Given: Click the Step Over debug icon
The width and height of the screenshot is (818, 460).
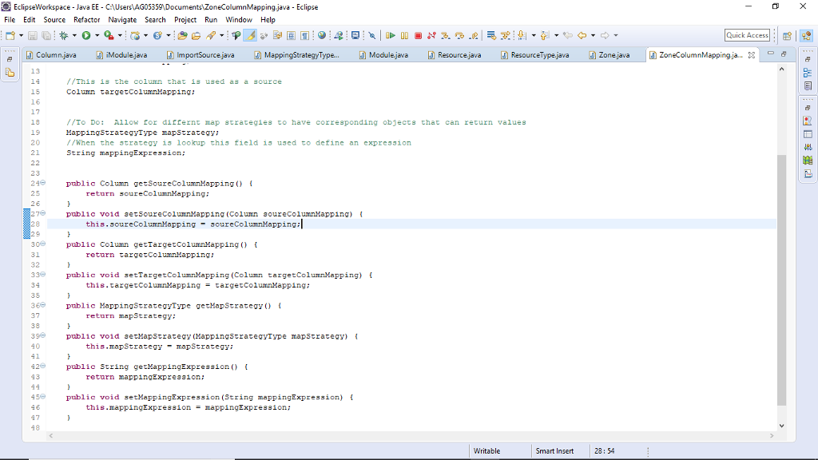Looking at the screenshot, I should tap(459, 35).
